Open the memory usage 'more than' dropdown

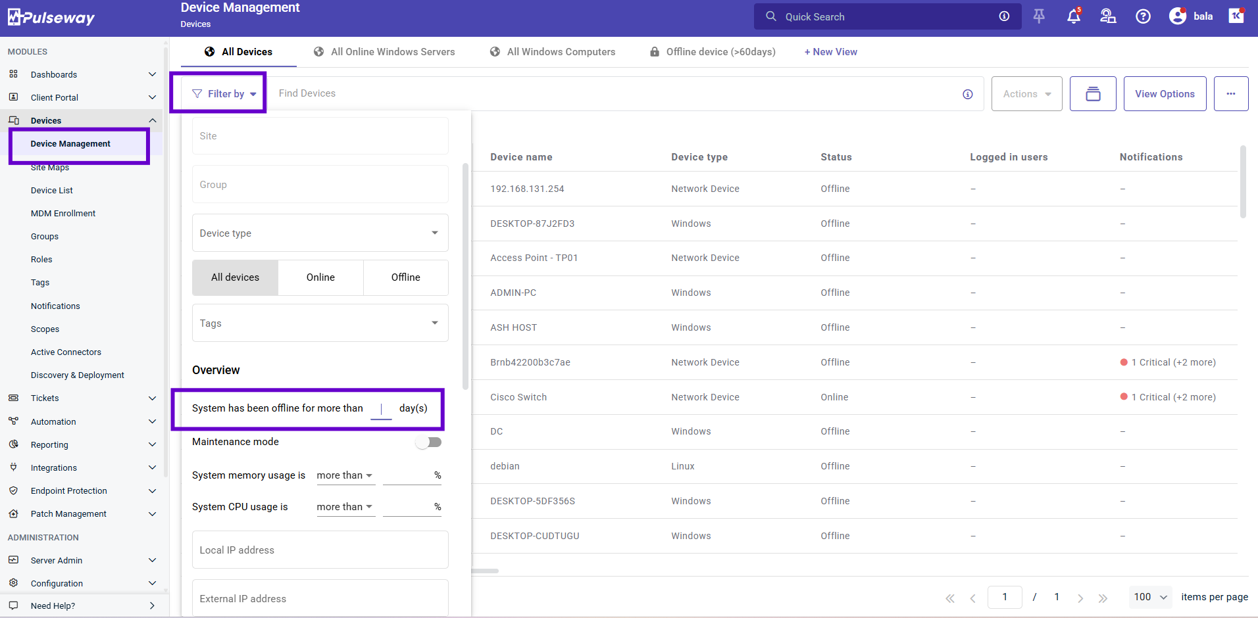(345, 475)
